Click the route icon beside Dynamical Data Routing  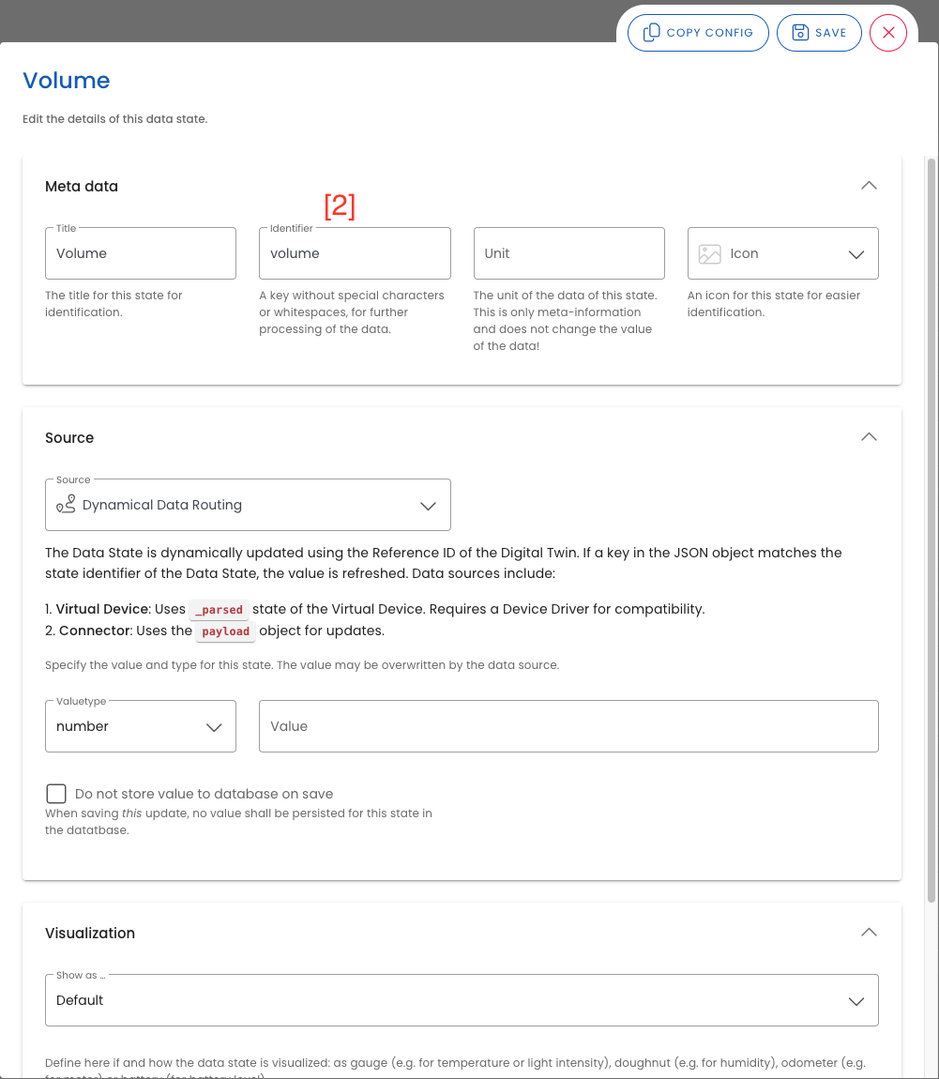click(x=66, y=505)
